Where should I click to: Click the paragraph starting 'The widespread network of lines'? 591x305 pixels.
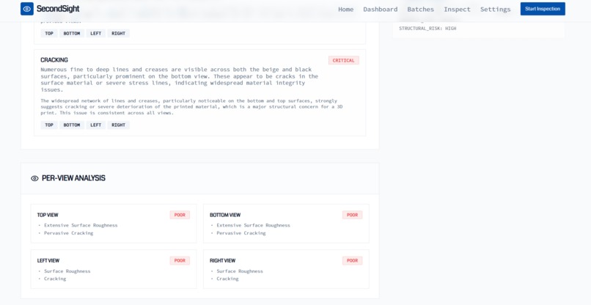pyautogui.click(x=191, y=107)
